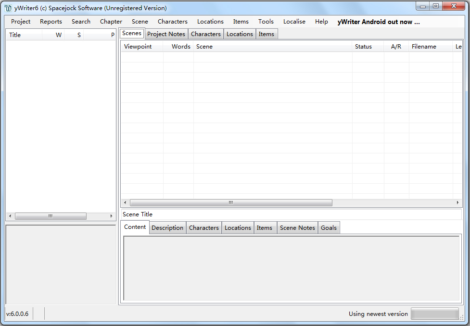This screenshot has height=326, width=470.
Task: Open the Characters tab in the scene list panel
Action: [205, 34]
